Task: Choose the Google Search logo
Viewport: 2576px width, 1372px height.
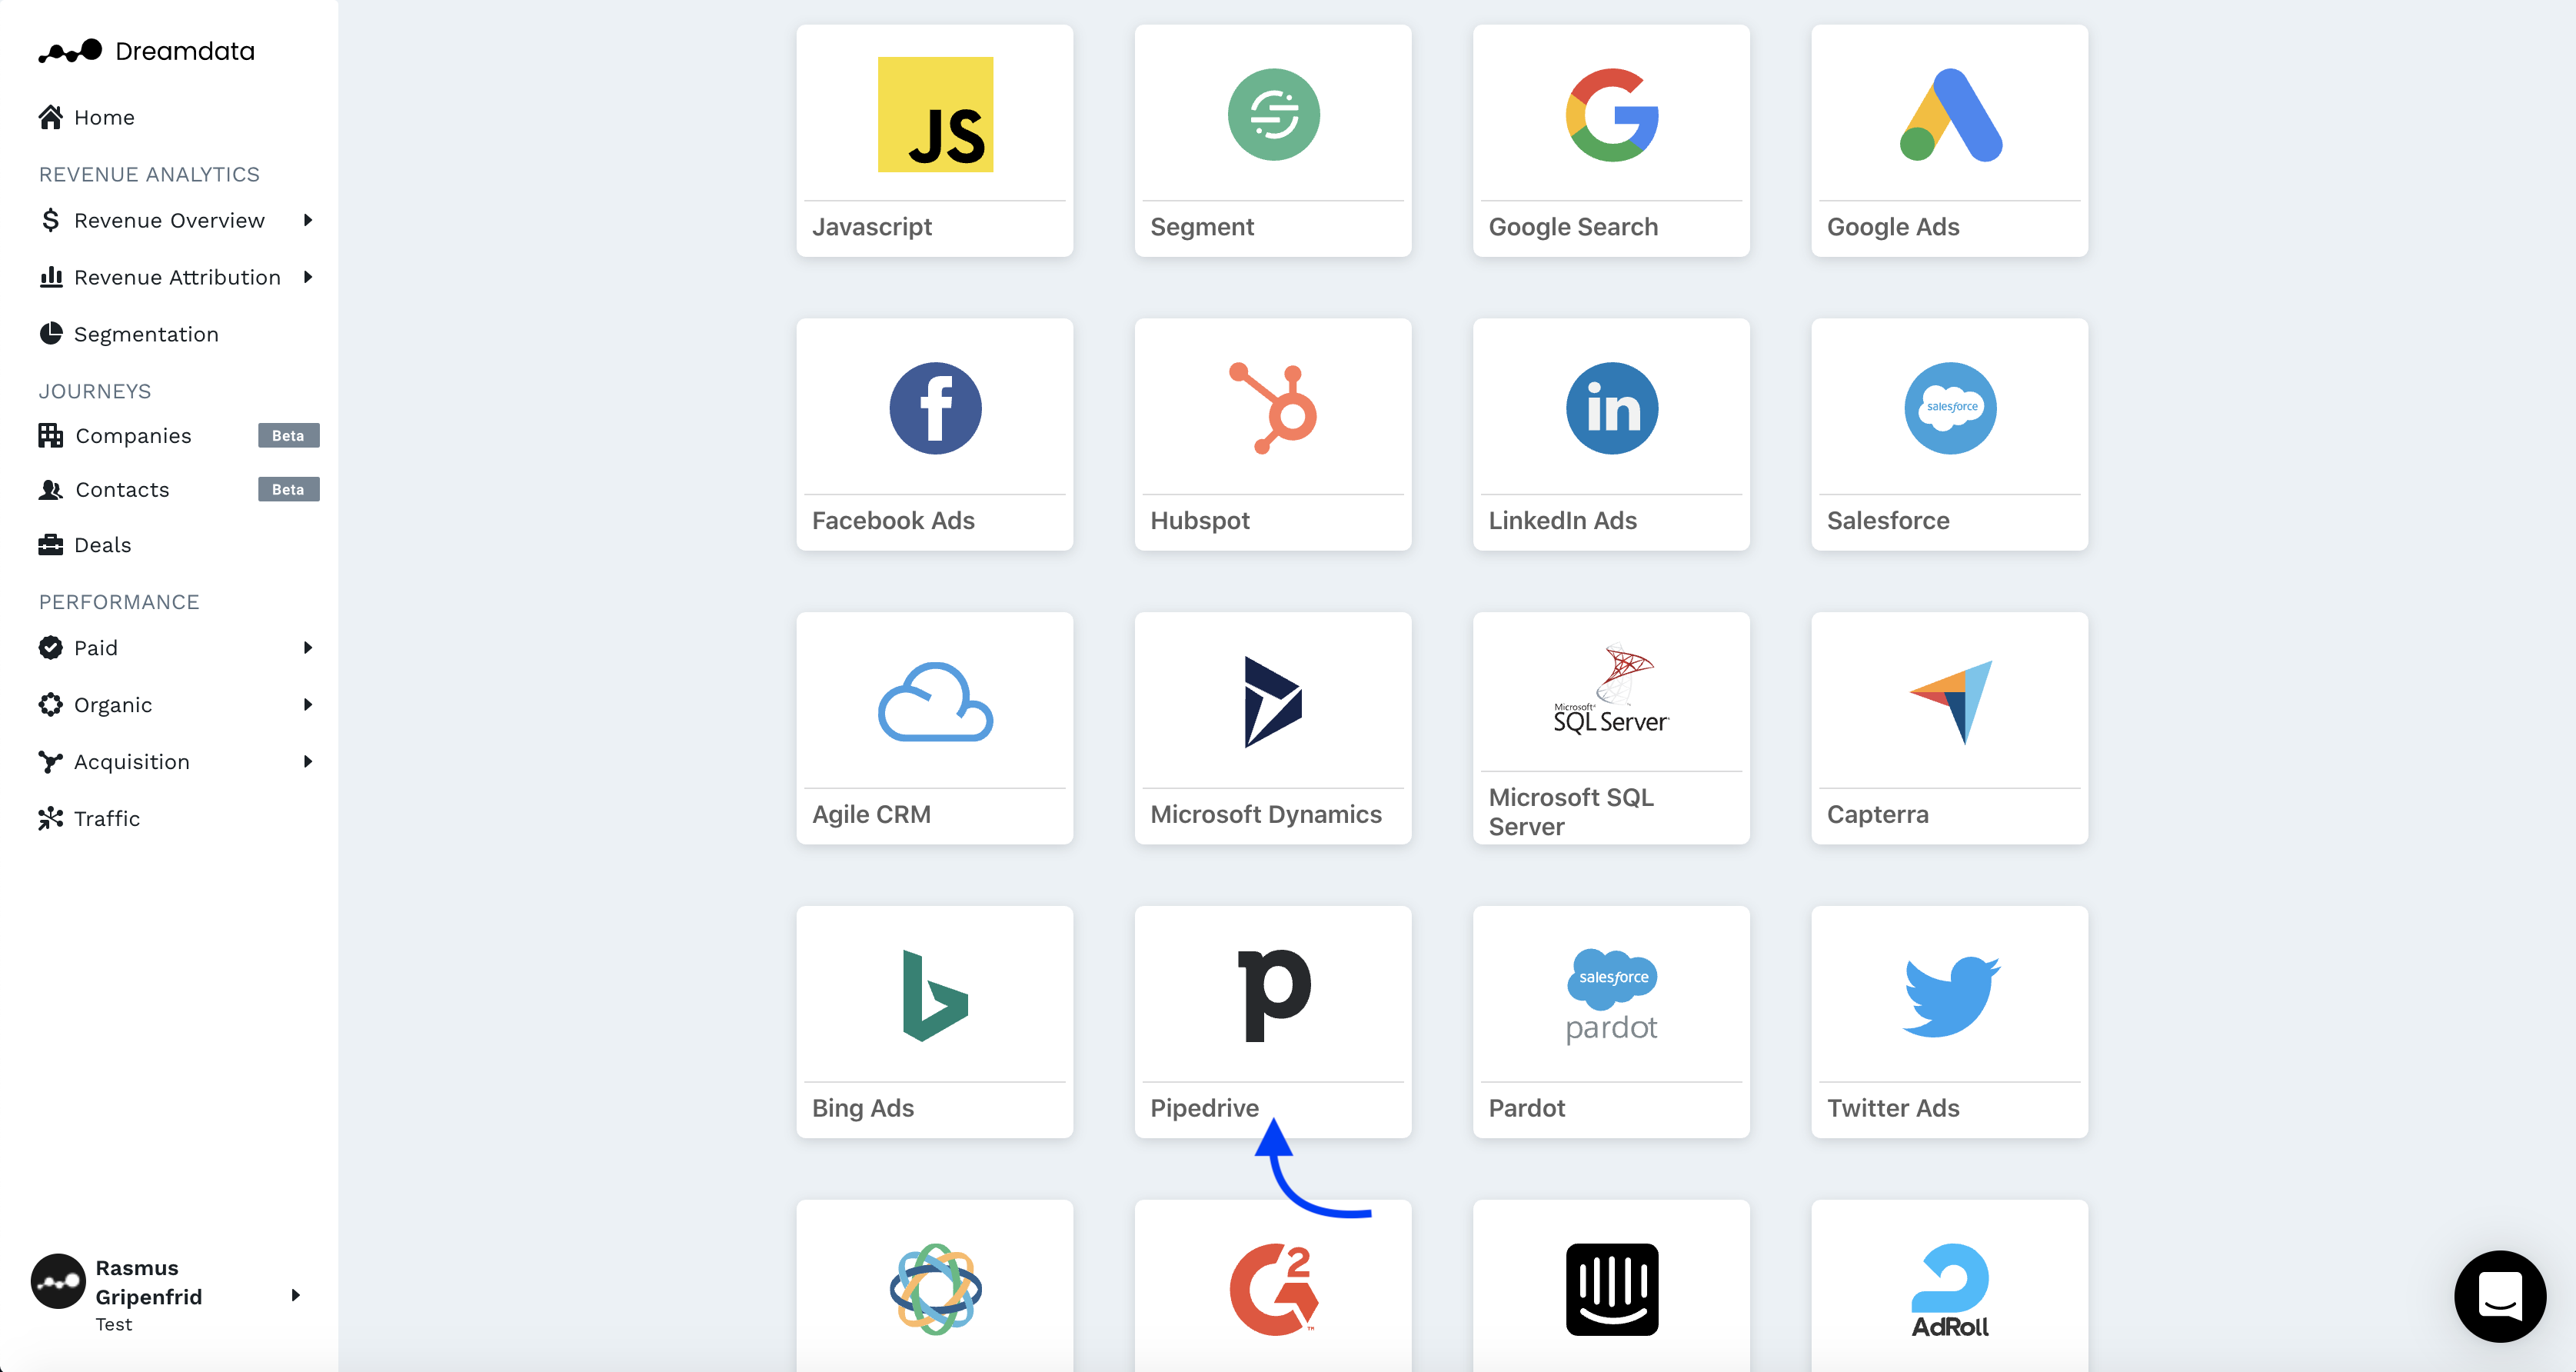Action: [1611, 114]
